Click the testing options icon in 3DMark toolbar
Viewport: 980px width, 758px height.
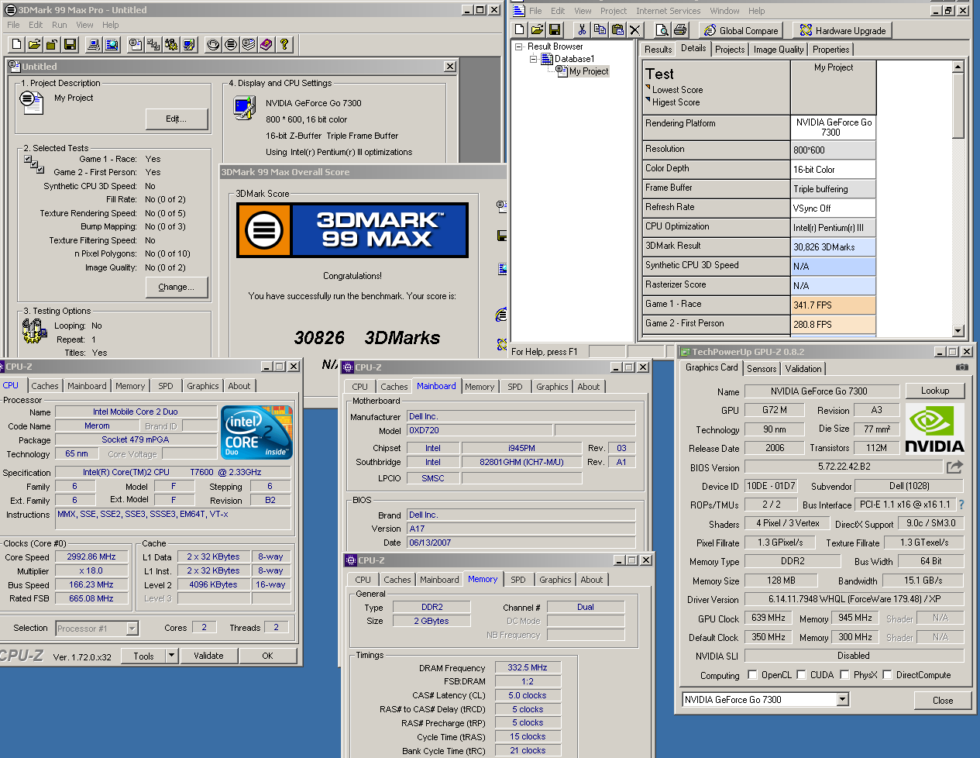pos(171,44)
